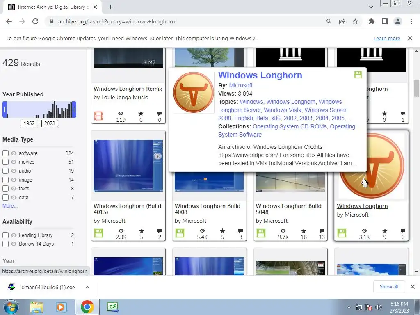The height and width of the screenshot is (315, 420).
Task: Click the 2023 end year field
Action: click(50, 123)
